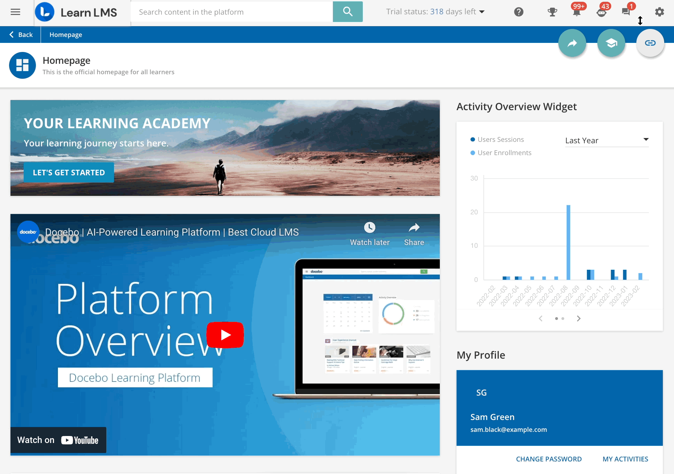Open the gamification trophy icon

tap(552, 12)
